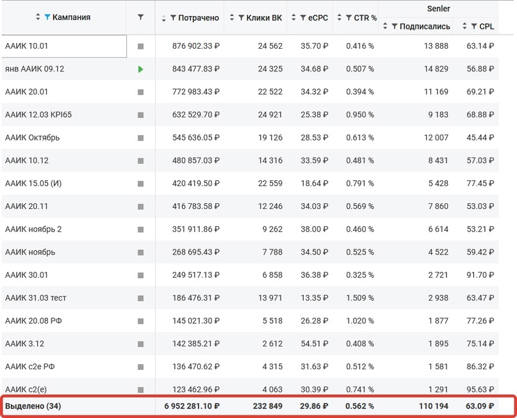
Task: Click CPL value 45.44 ₽
Action: click(x=480, y=138)
